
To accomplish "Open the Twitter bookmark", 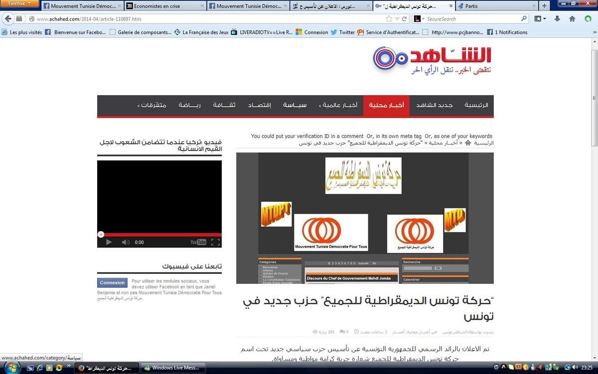I will point(343,32).
